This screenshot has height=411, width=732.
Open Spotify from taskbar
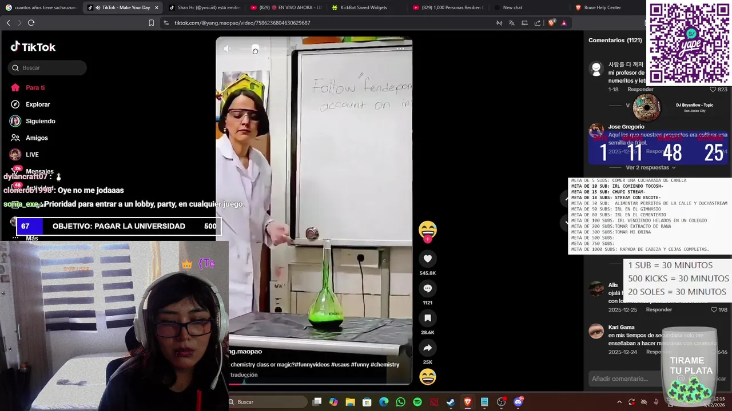pyautogui.click(x=417, y=402)
